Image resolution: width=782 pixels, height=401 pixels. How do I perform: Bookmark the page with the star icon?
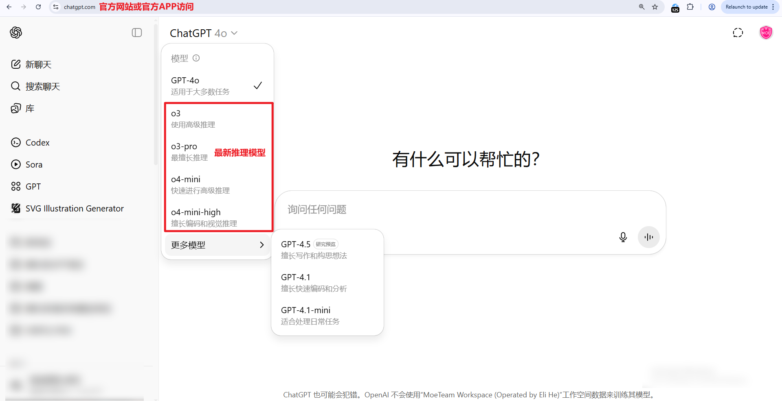click(655, 7)
